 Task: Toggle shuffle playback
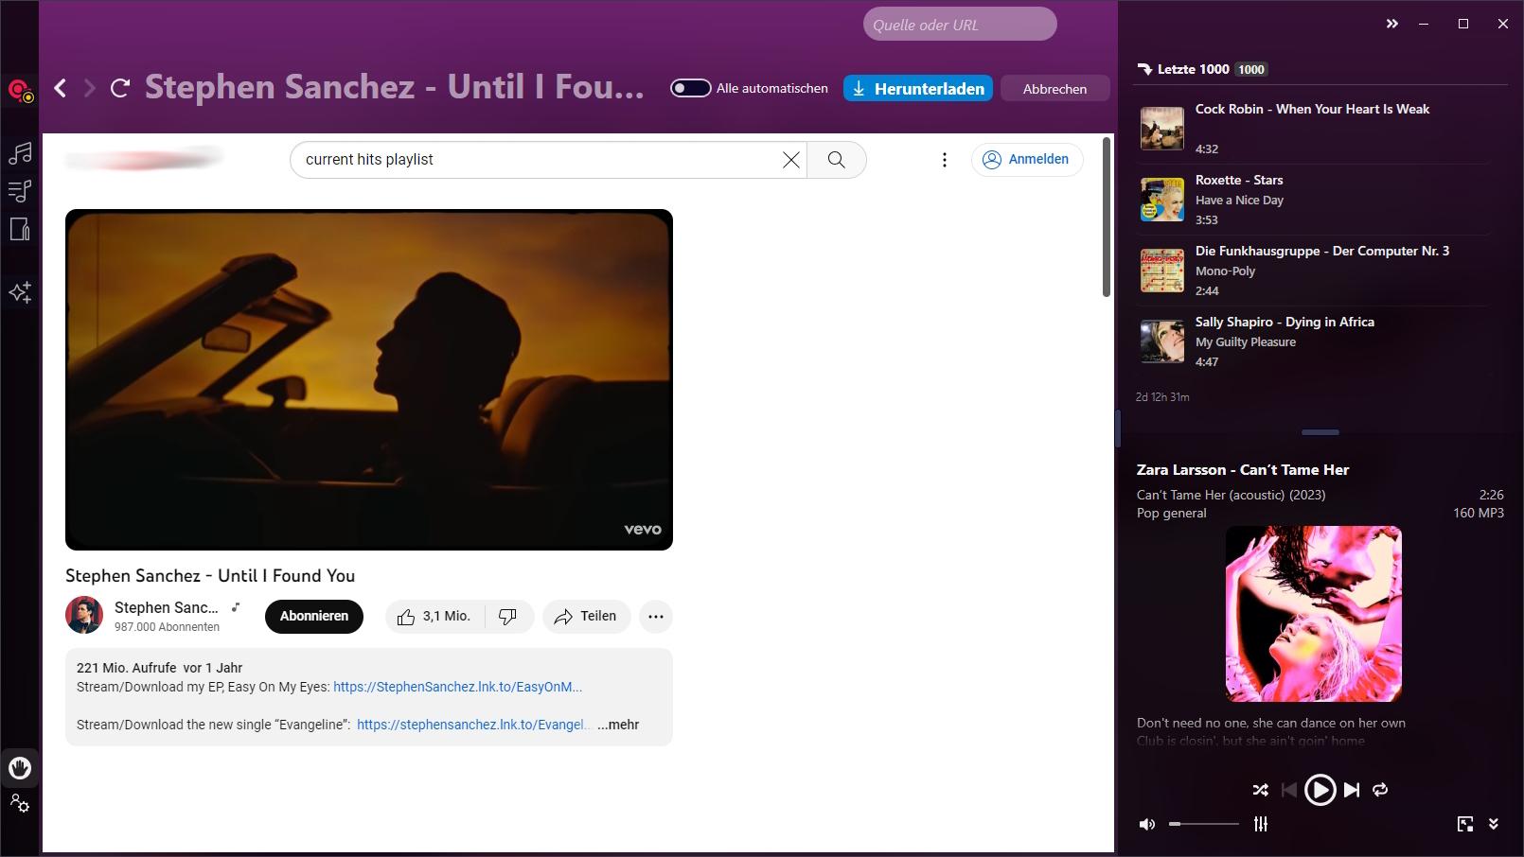1261,790
